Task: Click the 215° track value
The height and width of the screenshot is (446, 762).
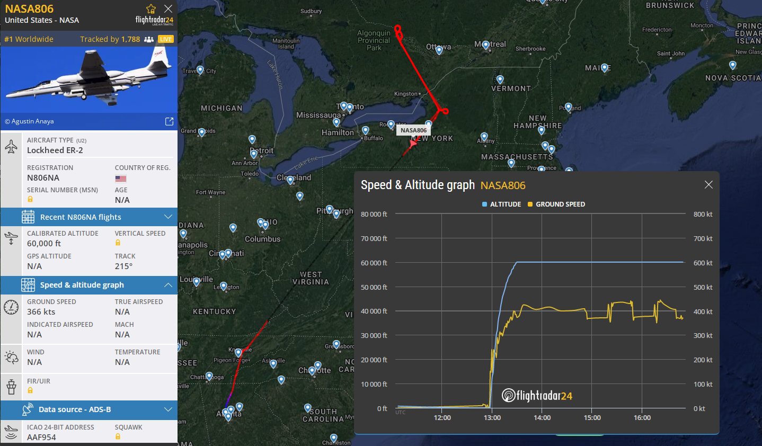Action: pos(124,266)
